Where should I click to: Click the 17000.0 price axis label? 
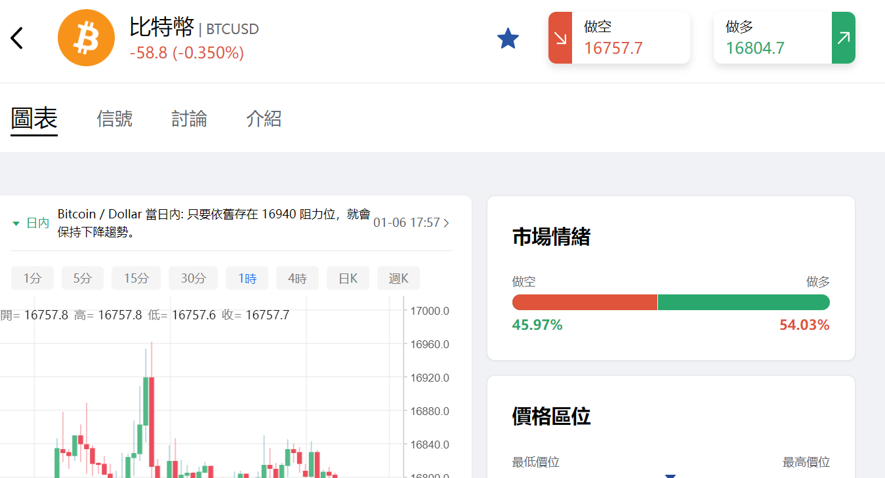click(430, 311)
